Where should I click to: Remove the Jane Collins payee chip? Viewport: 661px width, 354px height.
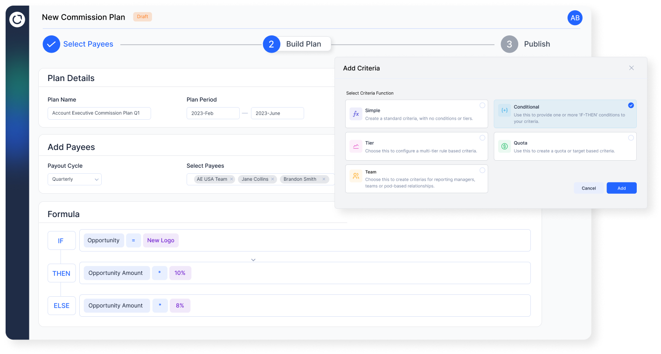(272, 179)
